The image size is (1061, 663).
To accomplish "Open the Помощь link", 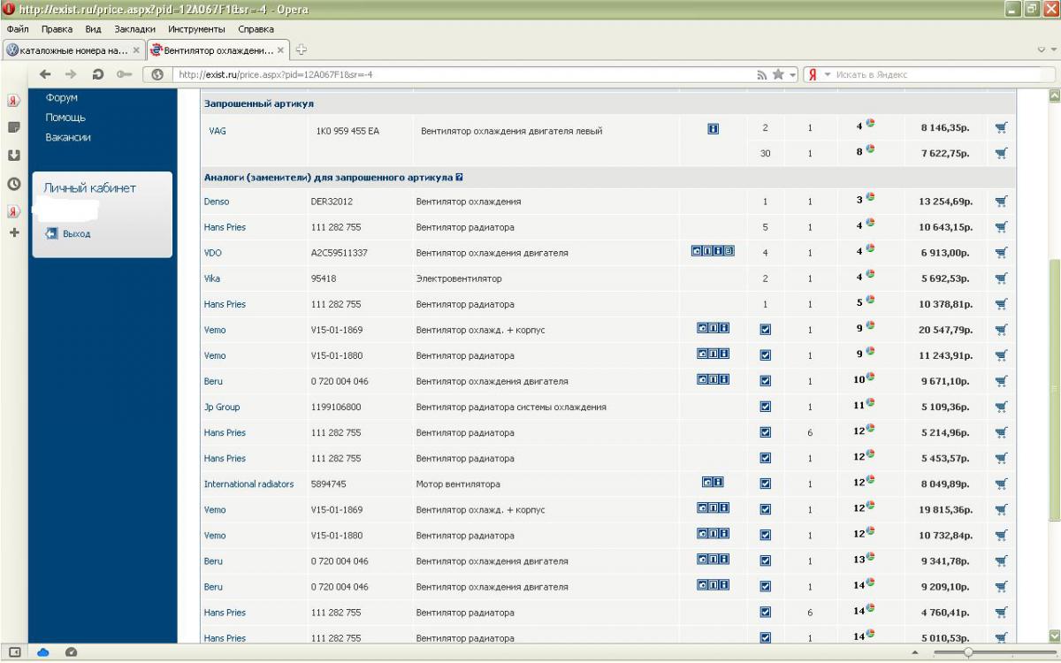I will (65, 118).
